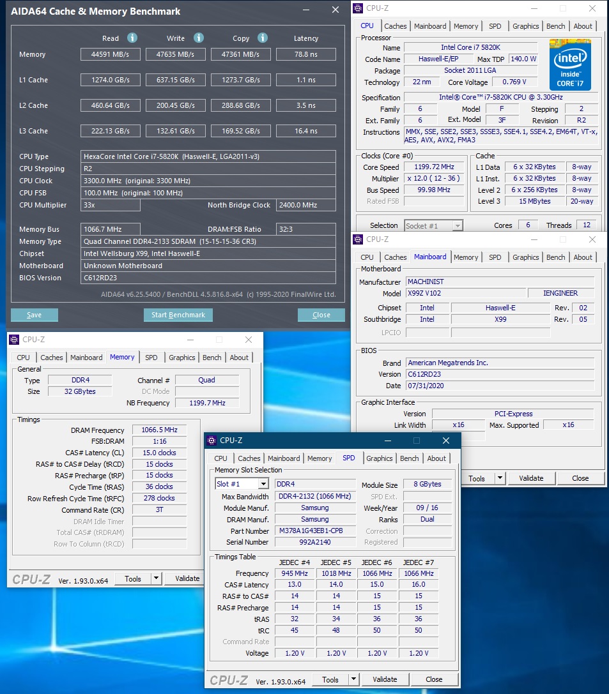Viewport: 609px width, 694px height.
Task: Click the Row Refresh Cycle Time 278 clocks
Action: click(x=160, y=499)
